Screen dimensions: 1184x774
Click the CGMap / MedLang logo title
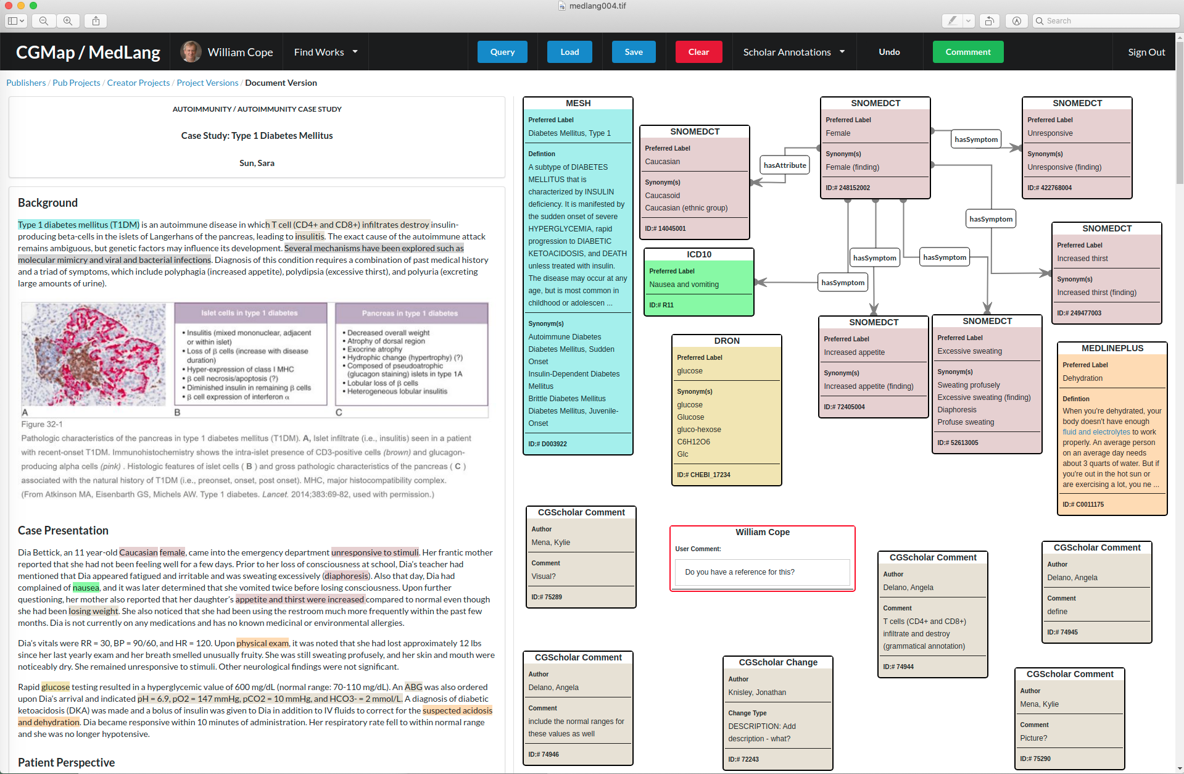(x=88, y=52)
